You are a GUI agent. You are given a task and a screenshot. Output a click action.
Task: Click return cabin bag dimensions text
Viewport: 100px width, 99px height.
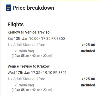point(32,90)
